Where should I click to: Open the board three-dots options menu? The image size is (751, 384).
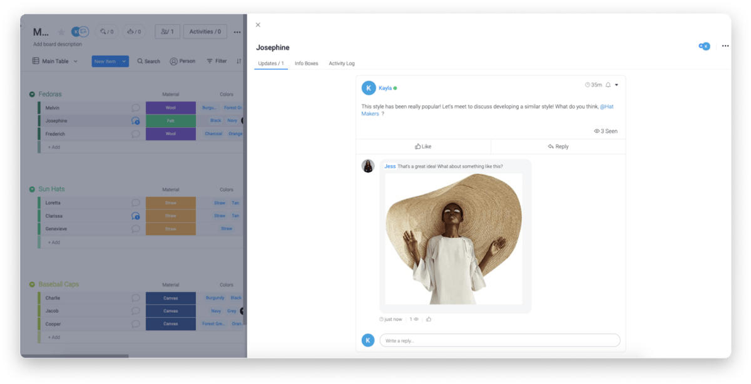coord(237,32)
